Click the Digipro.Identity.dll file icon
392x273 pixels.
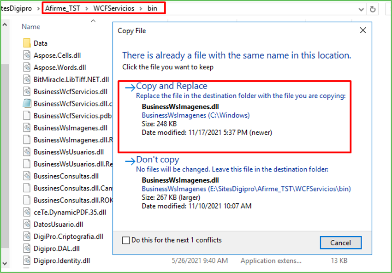pyautogui.click(x=27, y=261)
